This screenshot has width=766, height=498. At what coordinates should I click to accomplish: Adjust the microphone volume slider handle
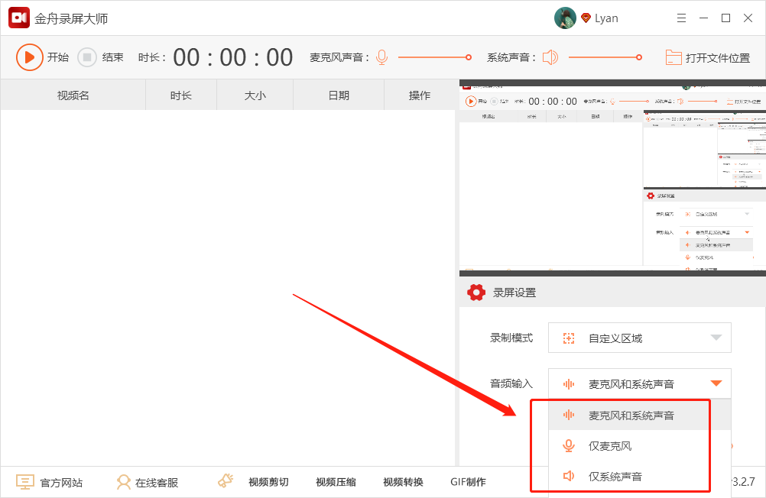pos(469,57)
